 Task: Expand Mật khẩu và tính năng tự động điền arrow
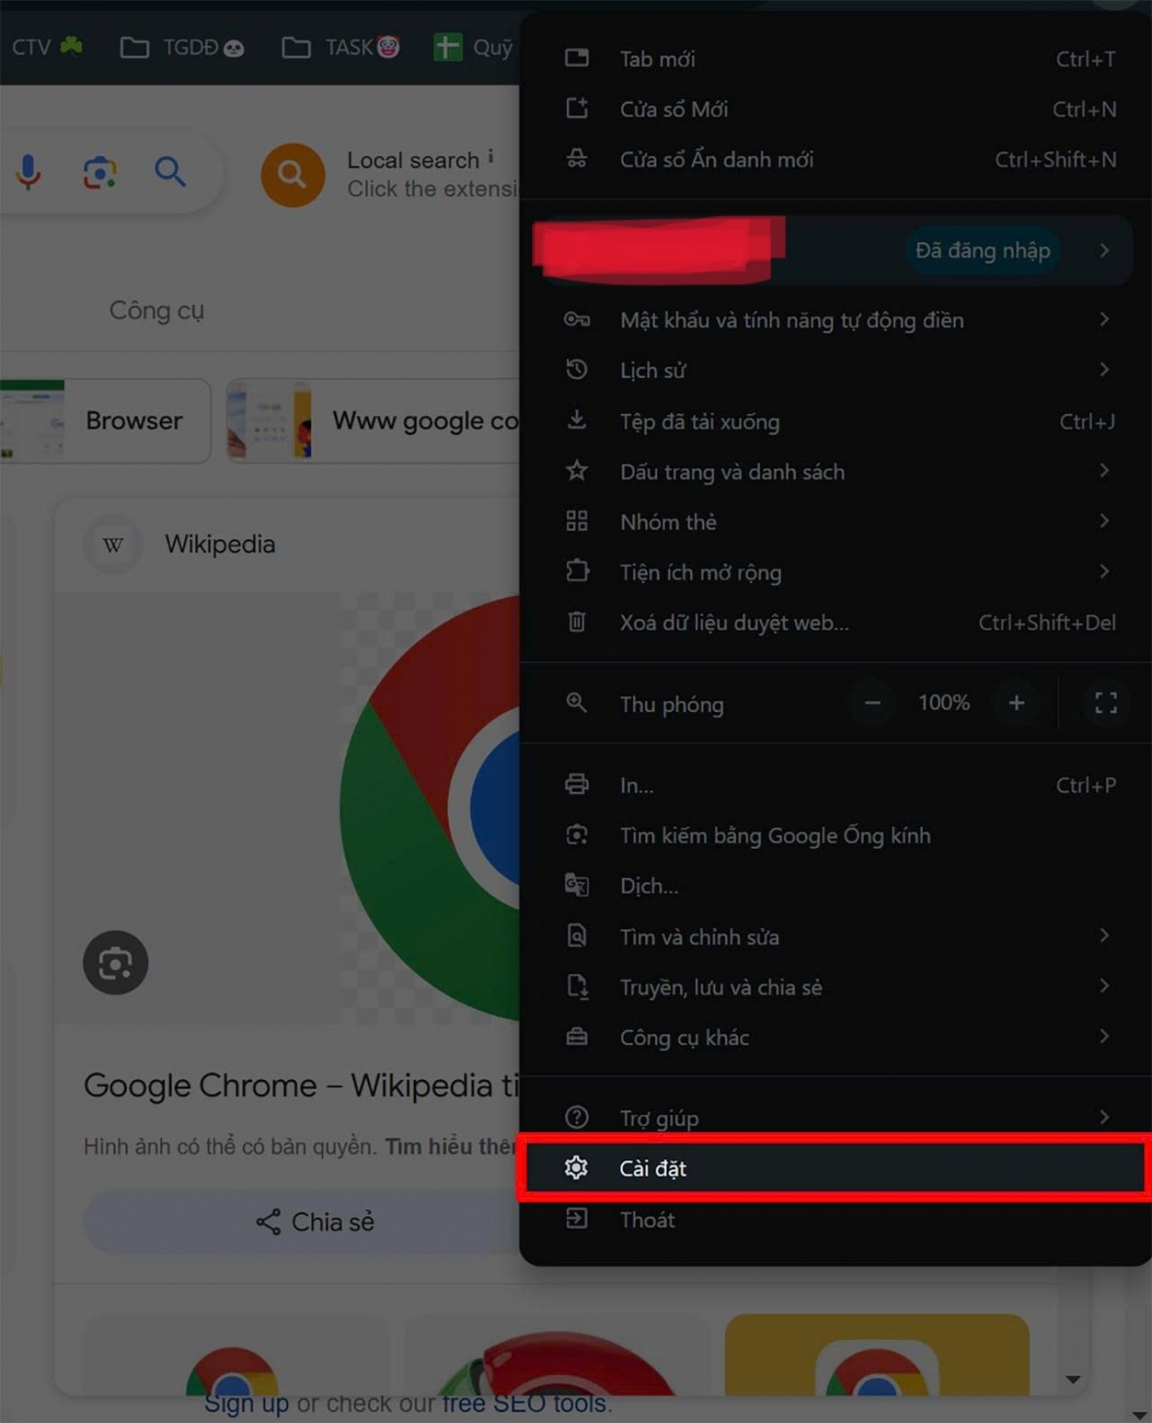pyautogui.click(x=1104, y=319)
